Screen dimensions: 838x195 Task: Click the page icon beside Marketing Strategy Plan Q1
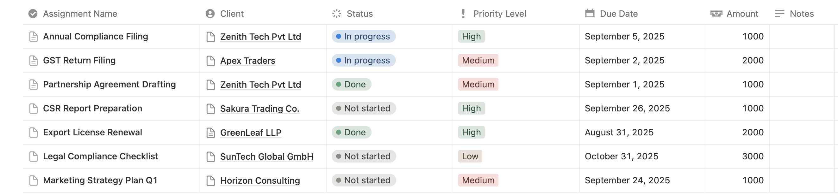coord(33,181)
